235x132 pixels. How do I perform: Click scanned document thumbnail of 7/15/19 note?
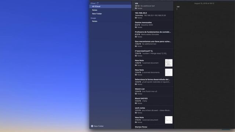pyautogui.click(x=169, y=120)
